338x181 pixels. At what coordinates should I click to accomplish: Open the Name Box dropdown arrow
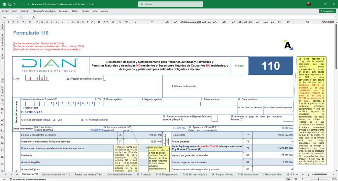pyautogui.click(x=17, y=17)
